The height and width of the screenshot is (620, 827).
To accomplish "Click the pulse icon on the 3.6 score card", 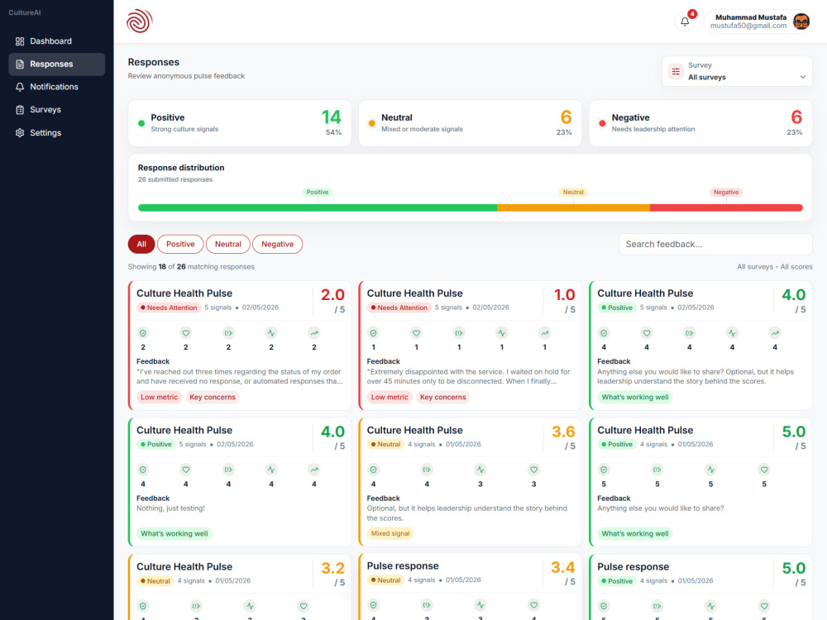I will tap(480, 470).
